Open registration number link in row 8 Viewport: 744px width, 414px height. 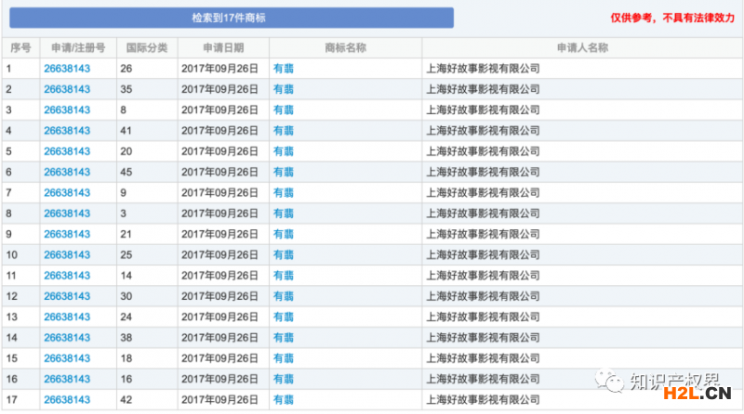coord(67,213)
